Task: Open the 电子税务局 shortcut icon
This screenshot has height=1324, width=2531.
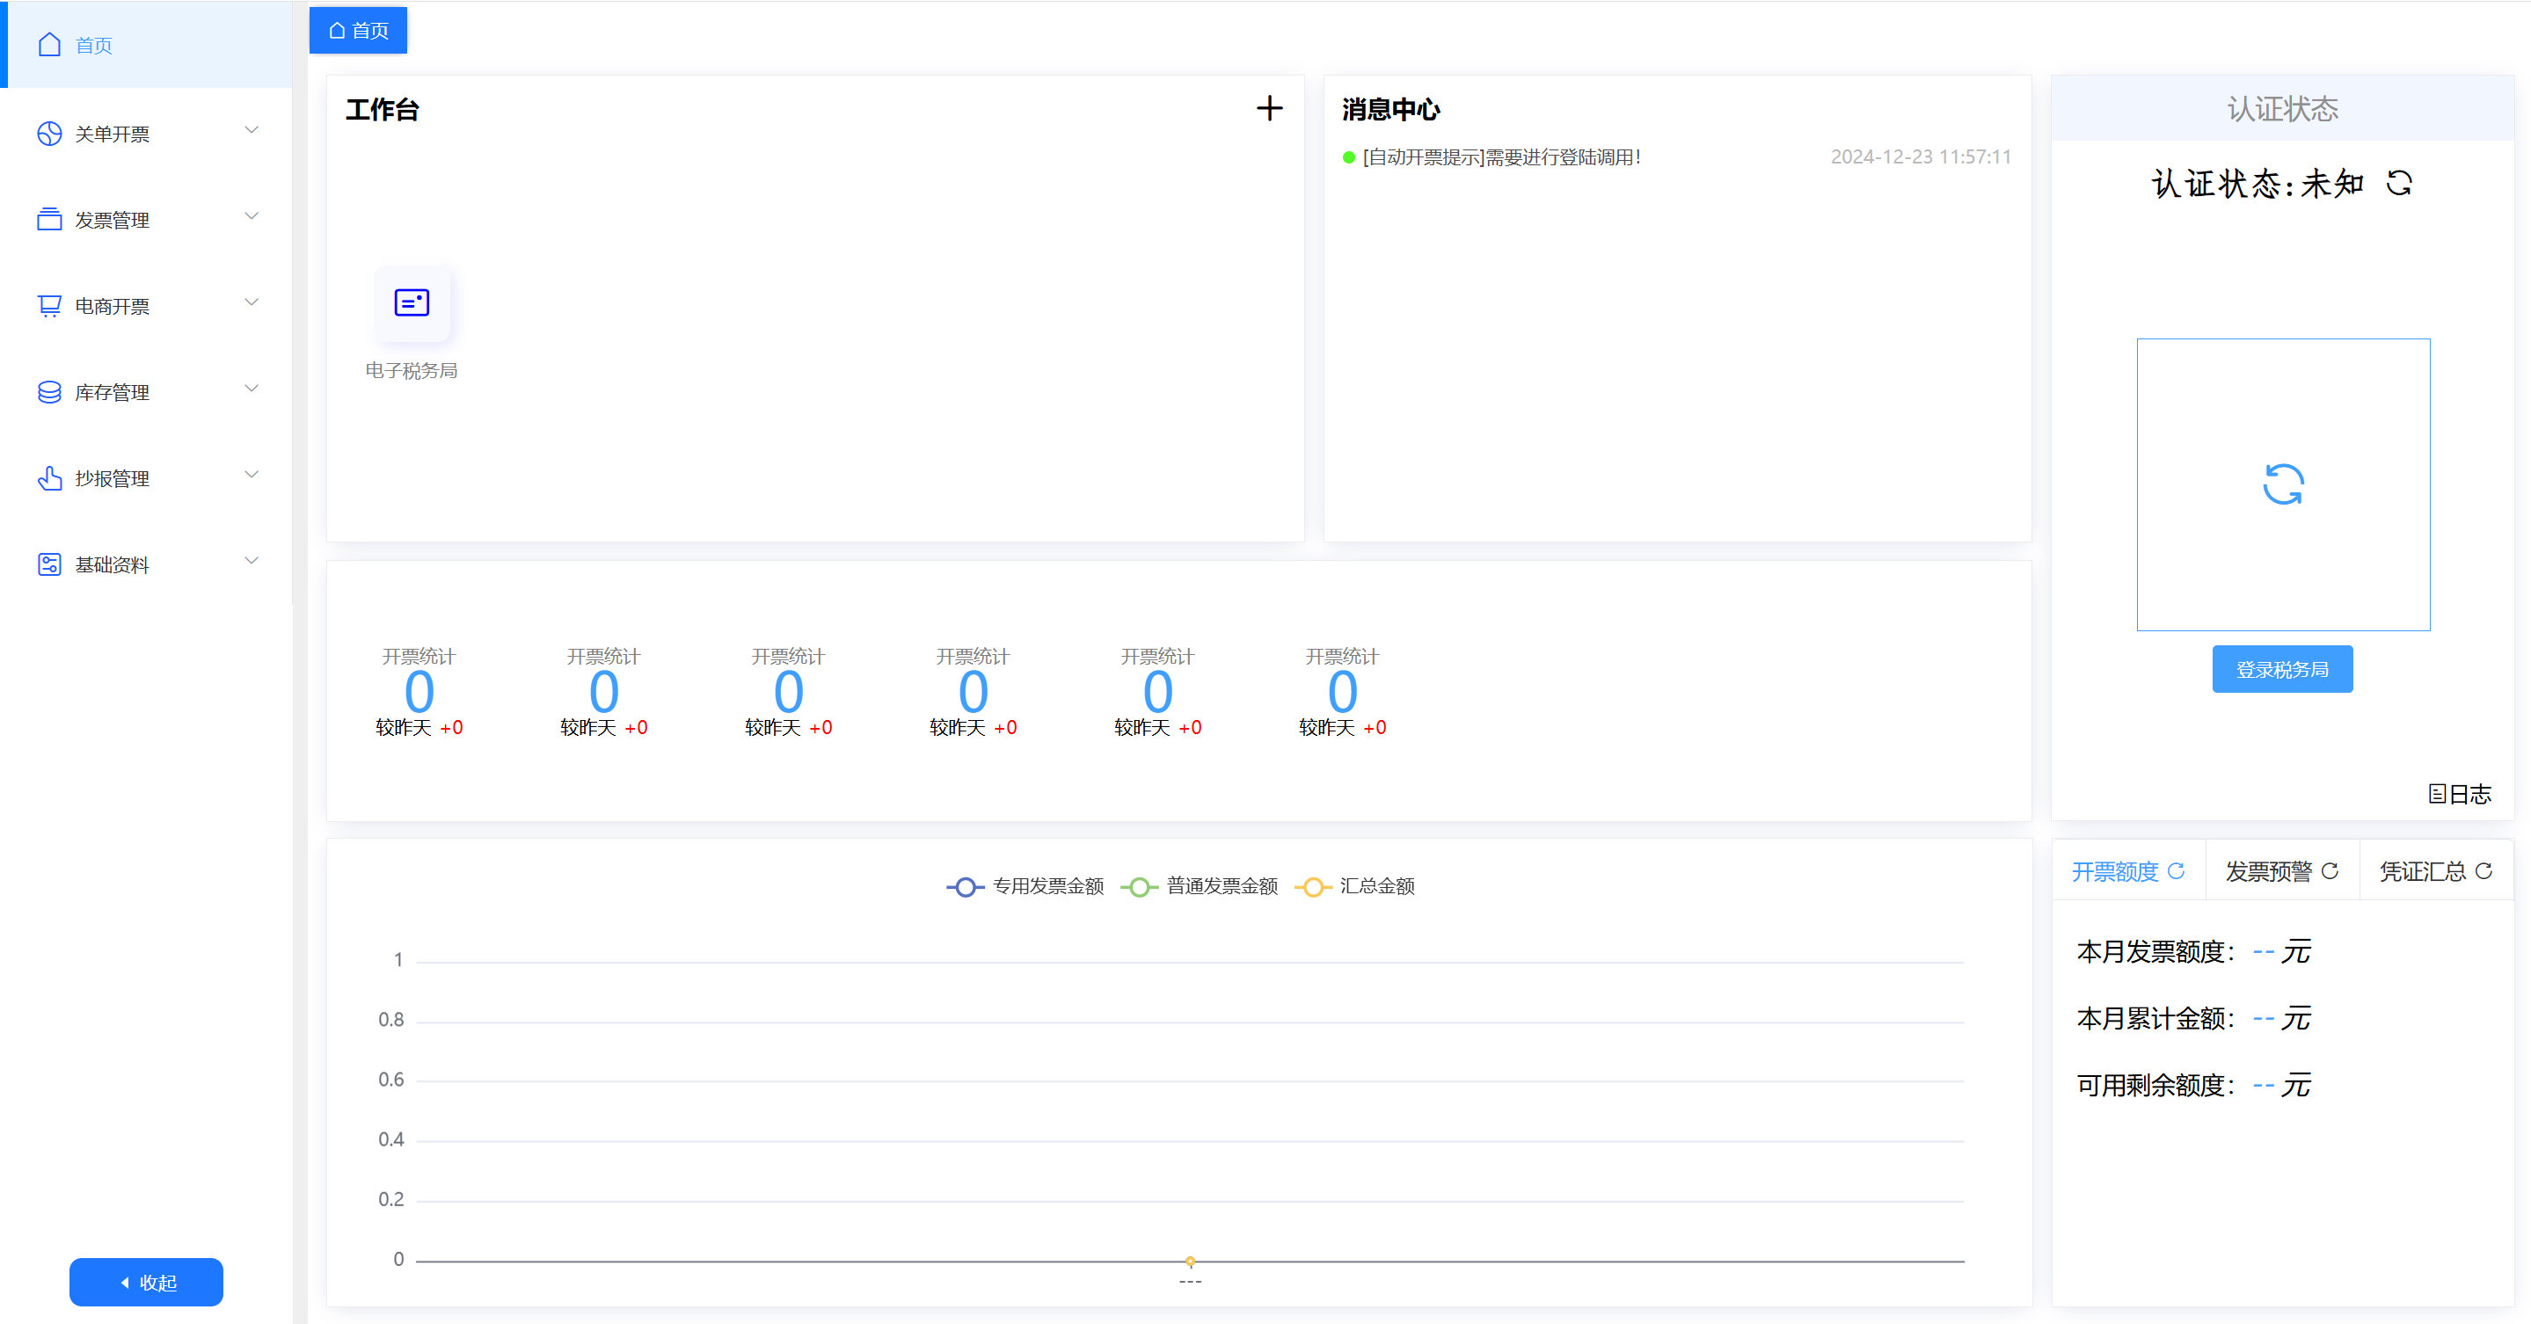Action: [412, 302]
